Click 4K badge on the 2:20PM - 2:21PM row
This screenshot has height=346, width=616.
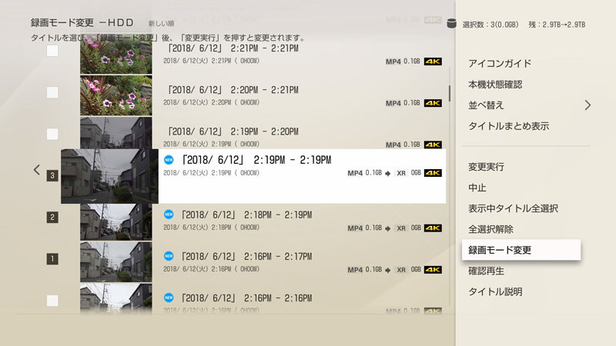[x=433, y=103]
